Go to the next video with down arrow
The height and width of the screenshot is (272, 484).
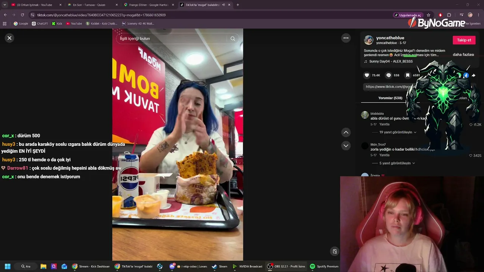coord(346,145)
